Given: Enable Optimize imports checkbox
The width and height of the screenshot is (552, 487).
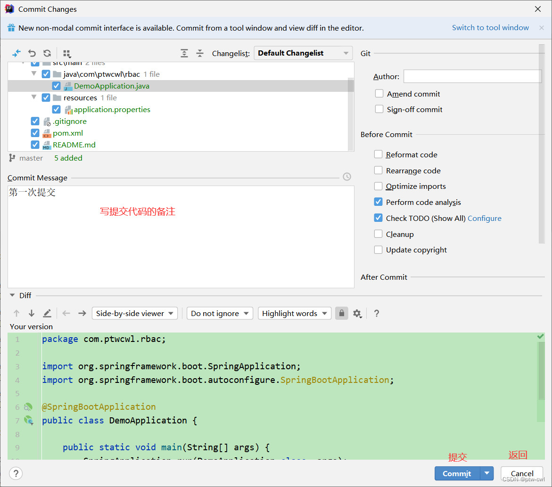Looking at the screenshot, I should tap(378, 186).
